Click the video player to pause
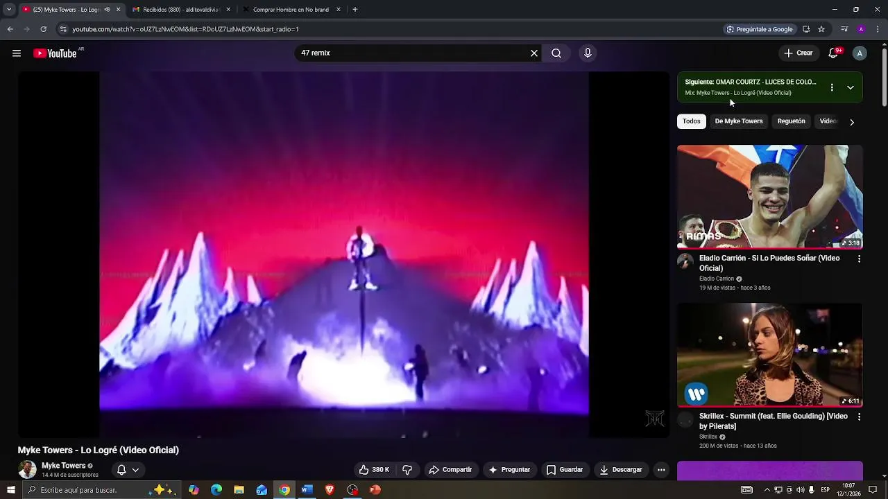This screenshot has width=888, height=499. point(344,254)
